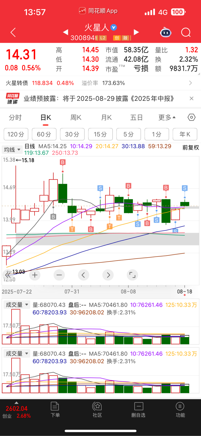
Task: Tap current price 14.31
Action: point(21,54)
